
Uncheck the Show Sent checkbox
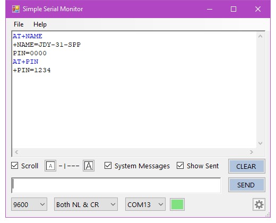[180, 166]
